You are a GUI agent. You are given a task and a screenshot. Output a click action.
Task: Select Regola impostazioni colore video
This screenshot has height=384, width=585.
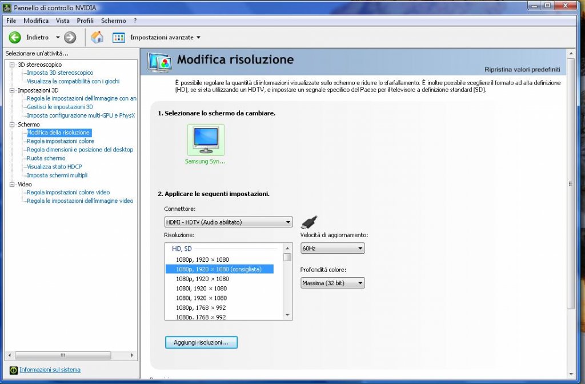(69, 193)
